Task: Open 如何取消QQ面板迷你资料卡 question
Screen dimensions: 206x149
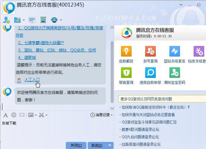Action: (156, 107)
